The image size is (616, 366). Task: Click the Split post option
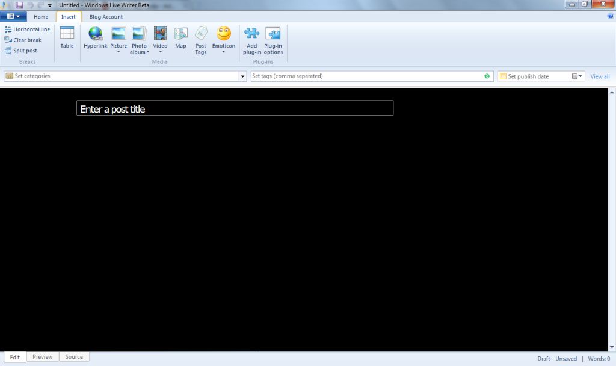pos(20,51)
